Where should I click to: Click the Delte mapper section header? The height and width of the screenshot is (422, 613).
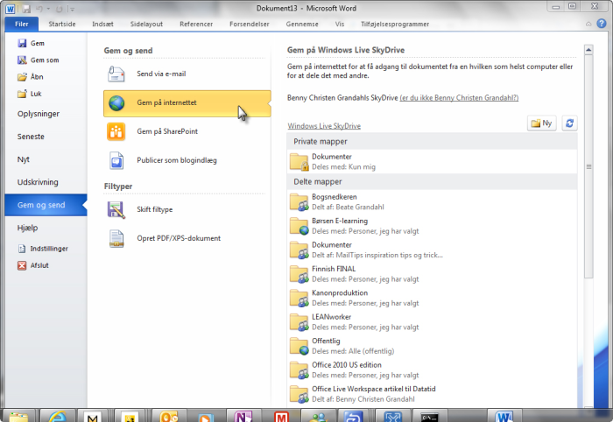pyautogui.click(x=432, y=182)
